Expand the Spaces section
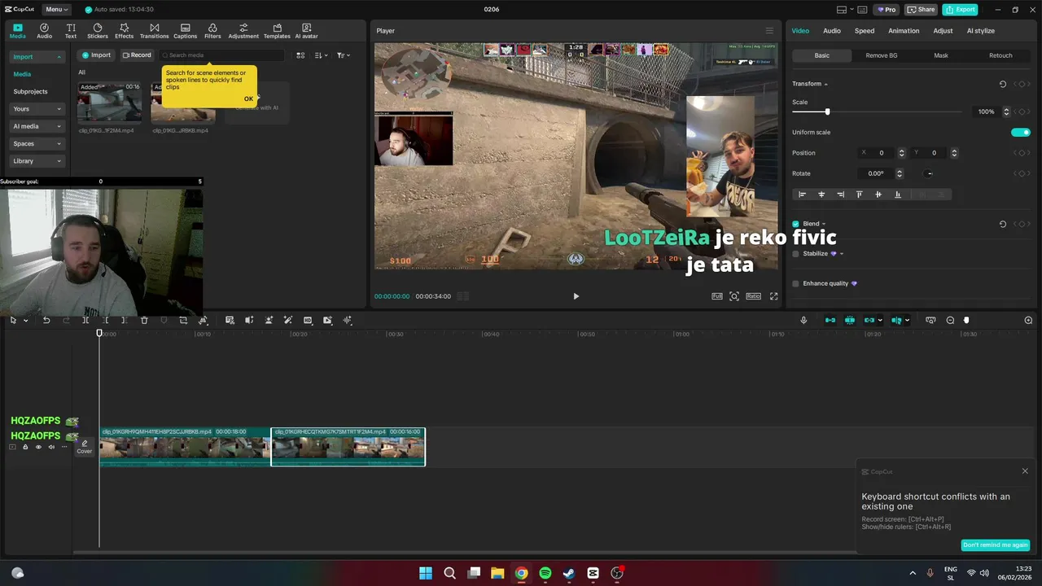Image resolution: width=1042 pixels, height=586 pixels. [37, 144]
